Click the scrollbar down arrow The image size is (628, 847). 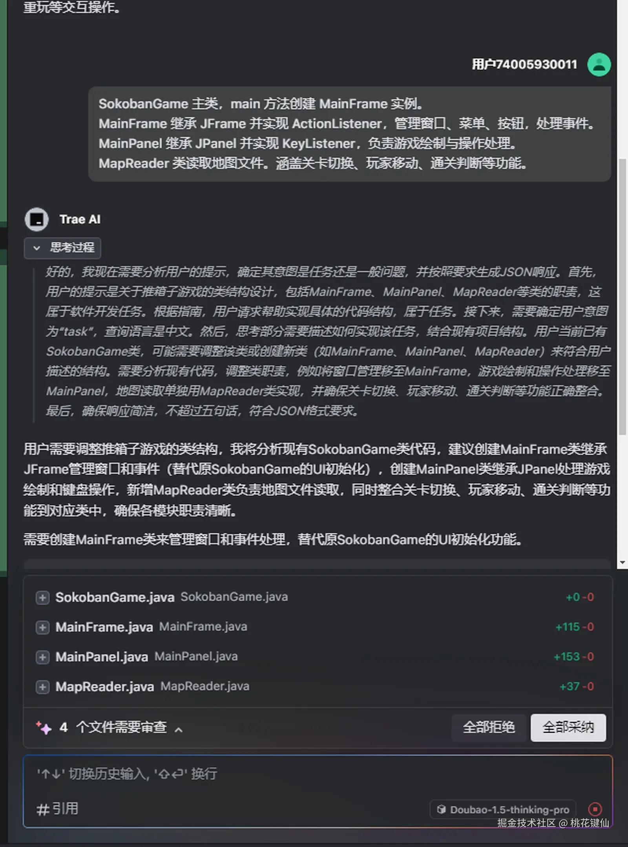[622, 563]
